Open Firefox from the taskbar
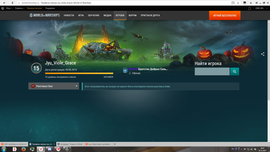Viewport: 270px width, 152px height. (x=23, y=149)
